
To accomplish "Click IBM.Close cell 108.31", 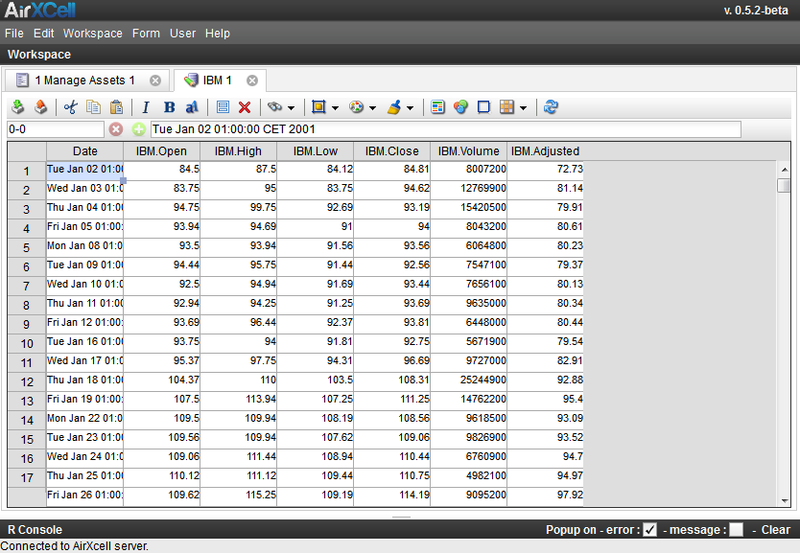I will click(391, 380).
